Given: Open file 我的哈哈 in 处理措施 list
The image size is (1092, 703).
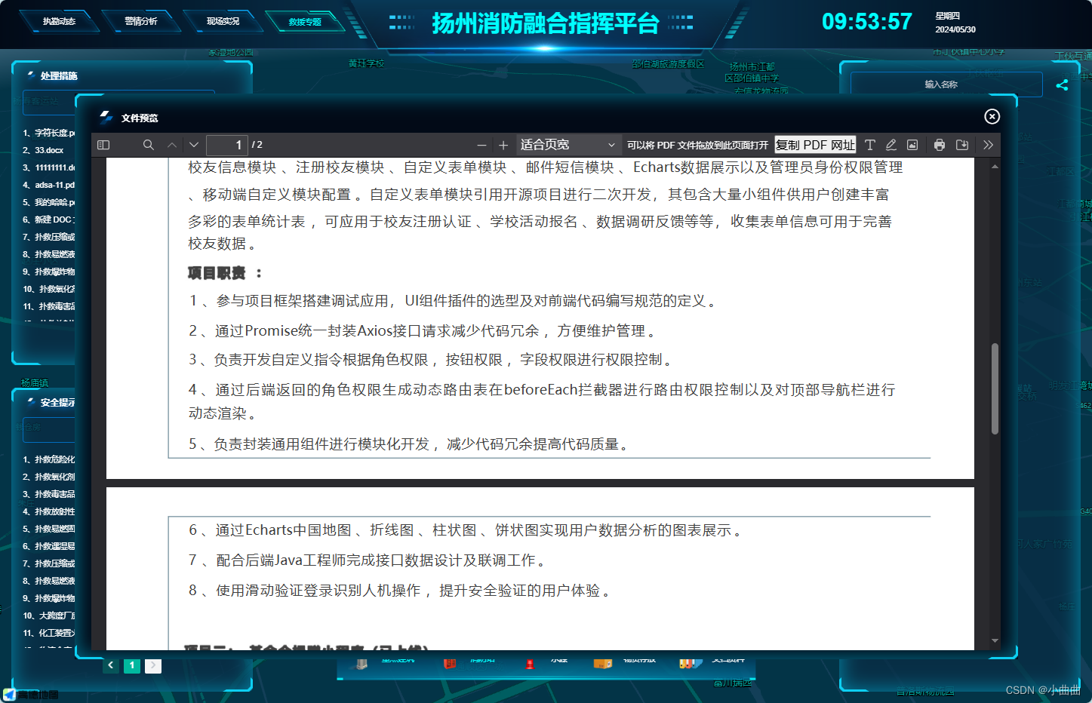Looking at the screenshot, I should [x=49, y=202].
